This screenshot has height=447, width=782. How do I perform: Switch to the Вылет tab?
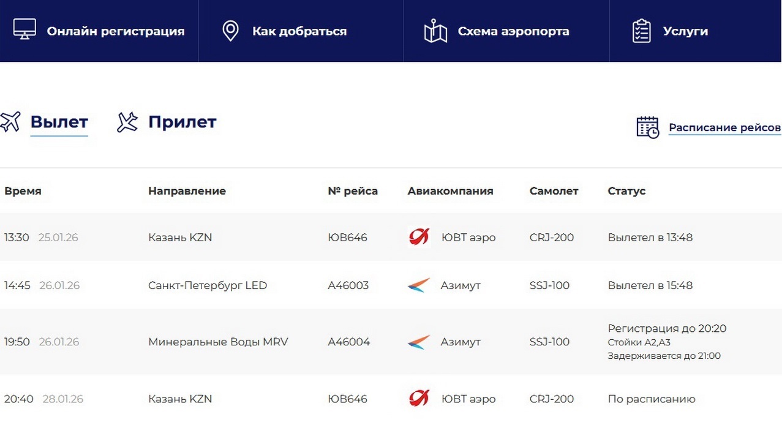click(x=59, y=122)
